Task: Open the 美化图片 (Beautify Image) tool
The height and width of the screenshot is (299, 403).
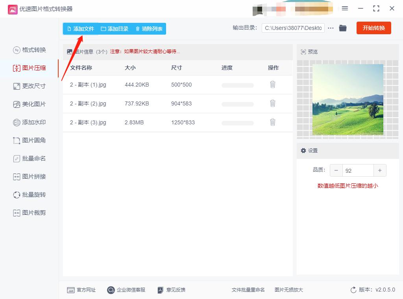Action: [30, 104]
